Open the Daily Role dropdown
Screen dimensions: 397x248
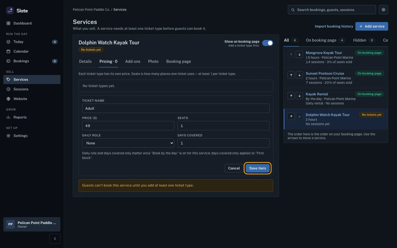[x=128, y=143]
